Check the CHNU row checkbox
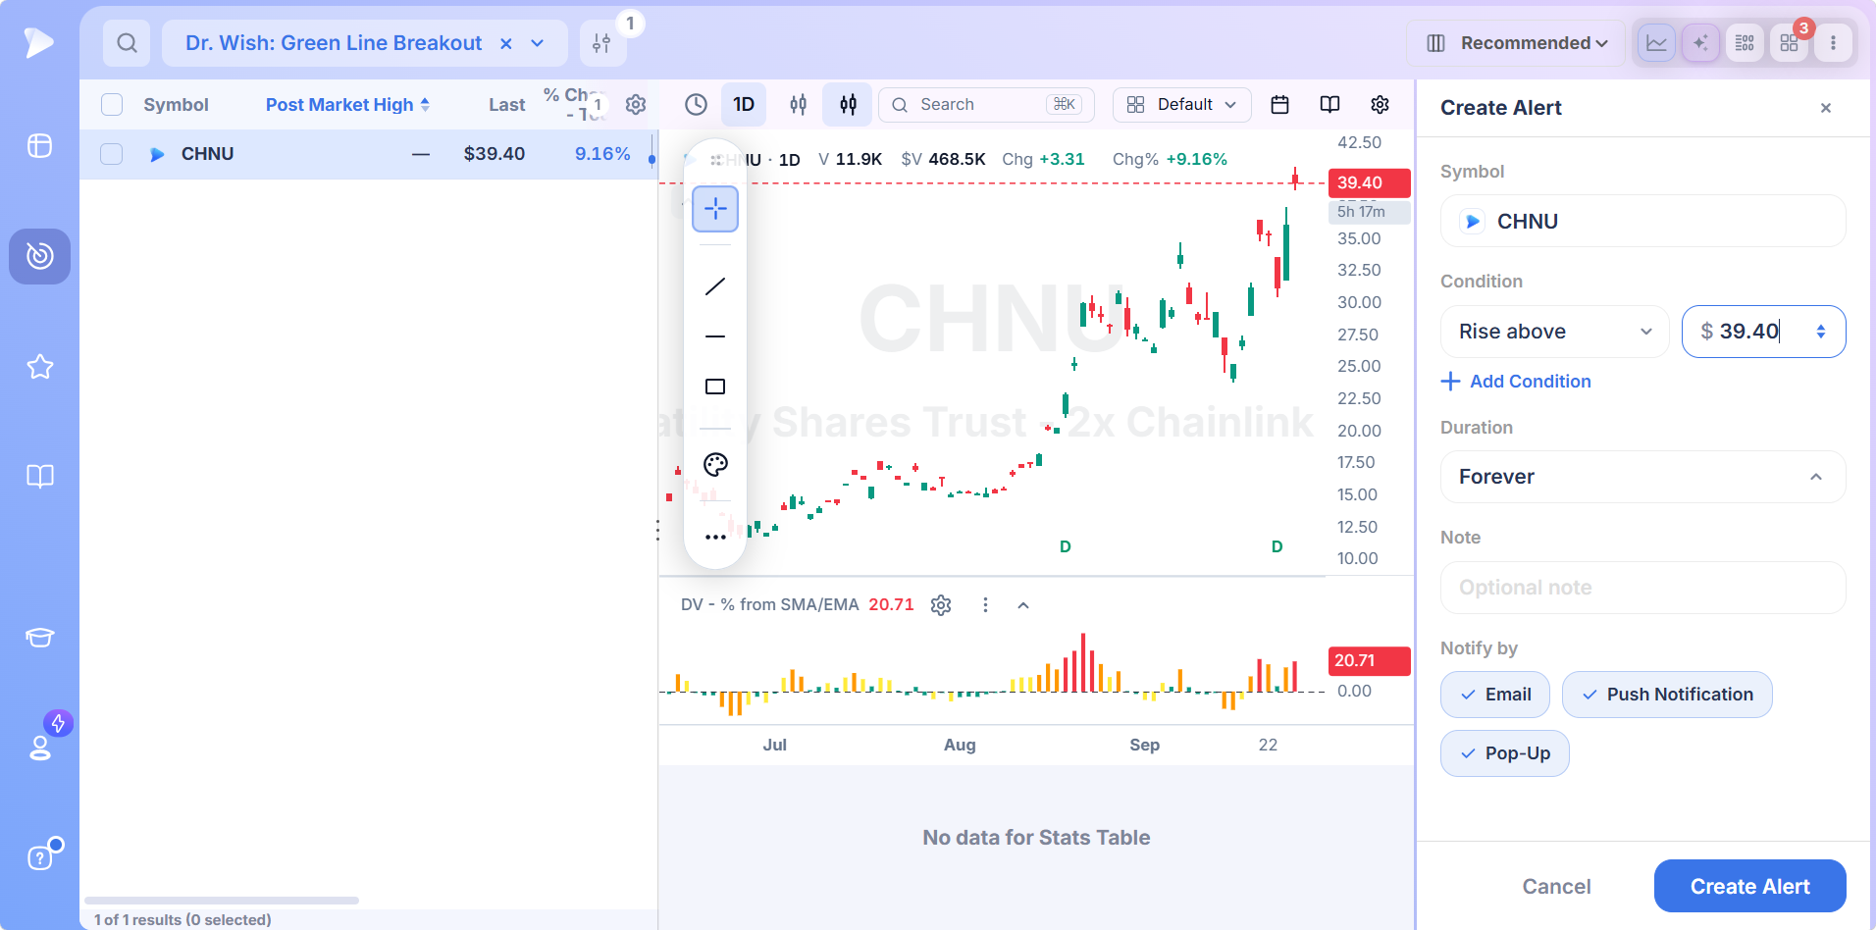The image size is (1876, 930). (x=112, y=154)
